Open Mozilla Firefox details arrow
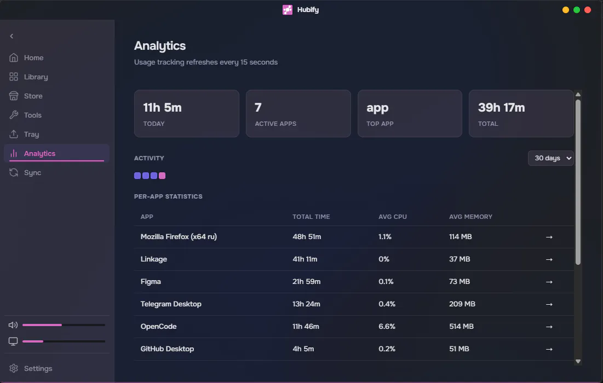 549,237
